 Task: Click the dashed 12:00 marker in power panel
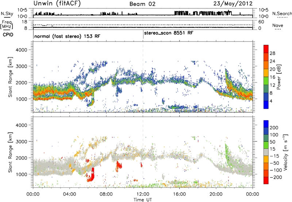[x=143, y=77]
